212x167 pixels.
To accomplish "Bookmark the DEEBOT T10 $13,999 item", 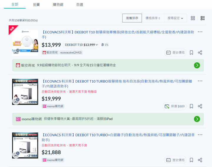I will pos(191,53).
